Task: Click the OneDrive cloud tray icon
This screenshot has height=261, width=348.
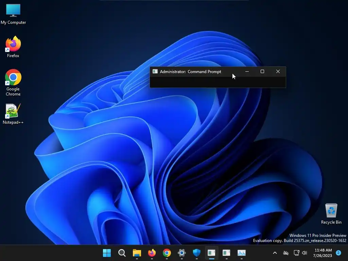Action: 286,253
